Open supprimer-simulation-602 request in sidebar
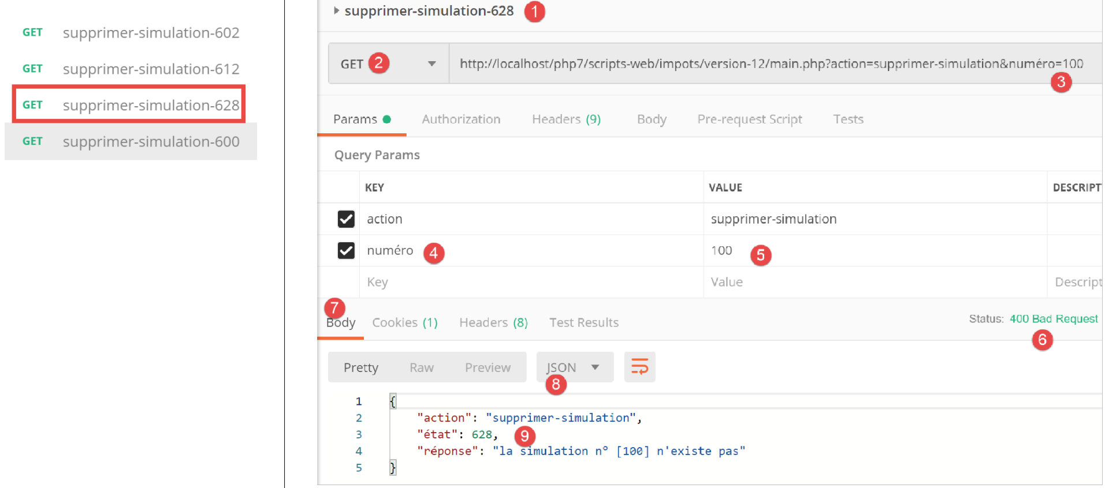1120x488 pixels. (x=150, y=33)
